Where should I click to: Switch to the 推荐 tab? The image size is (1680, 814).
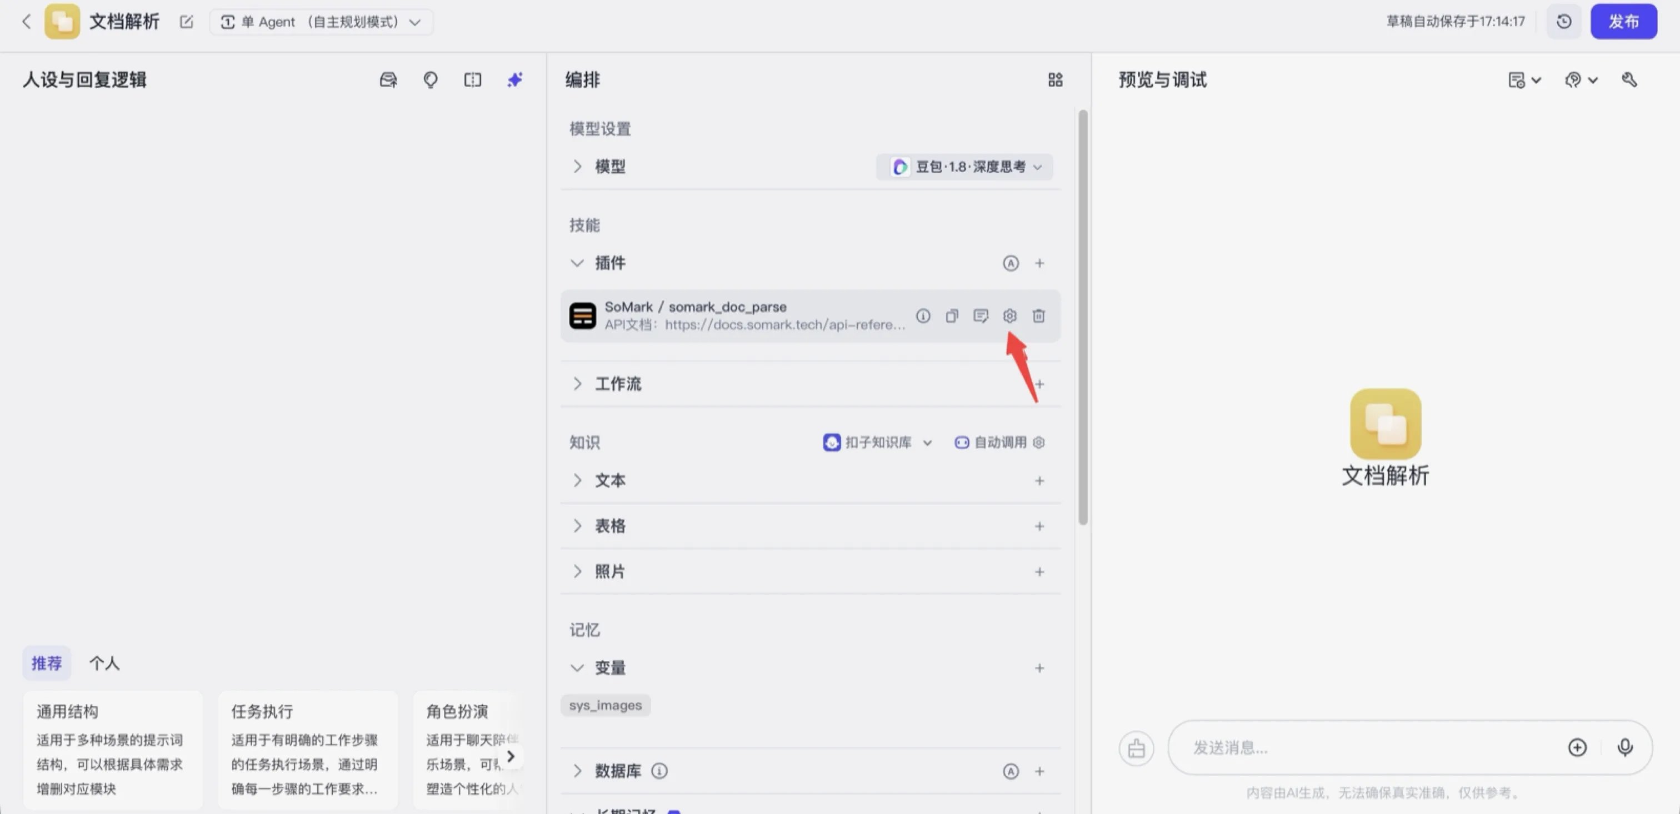[x=46, y=664]
